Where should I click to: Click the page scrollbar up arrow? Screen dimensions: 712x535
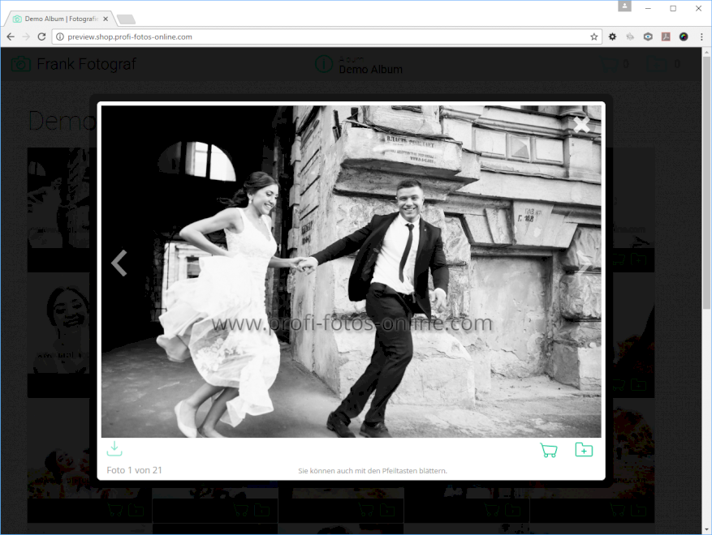[706, 53]
